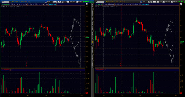This screenshot has width=185, height=97.
Task: Open Studies on the Gold Futures chart
Action: point(79,2)
